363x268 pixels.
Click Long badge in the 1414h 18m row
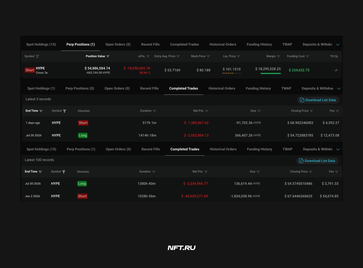pyautogui.click(x=83, y=135)
